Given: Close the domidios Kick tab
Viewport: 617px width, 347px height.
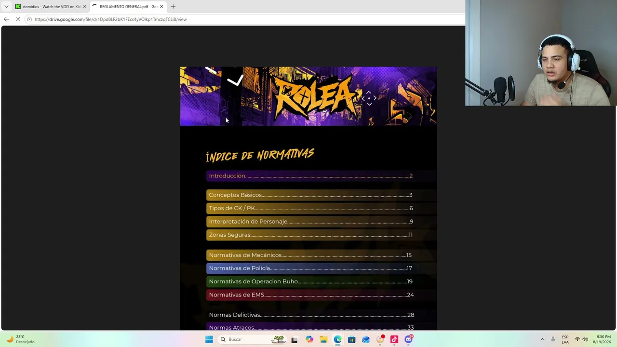Looking at the screenshot, I should click(85, 6).
